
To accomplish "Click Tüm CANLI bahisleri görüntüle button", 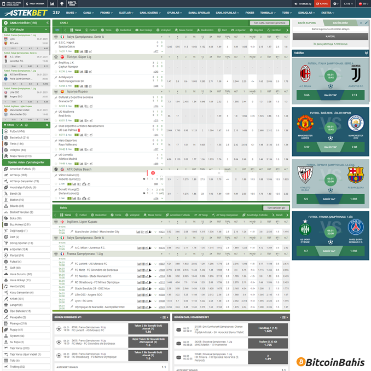I will click(269, 23).
